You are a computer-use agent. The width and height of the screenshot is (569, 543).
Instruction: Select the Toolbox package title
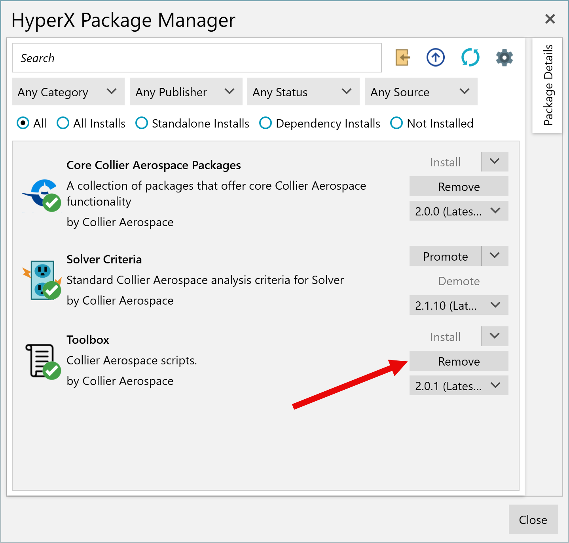(x=88, y=339)
